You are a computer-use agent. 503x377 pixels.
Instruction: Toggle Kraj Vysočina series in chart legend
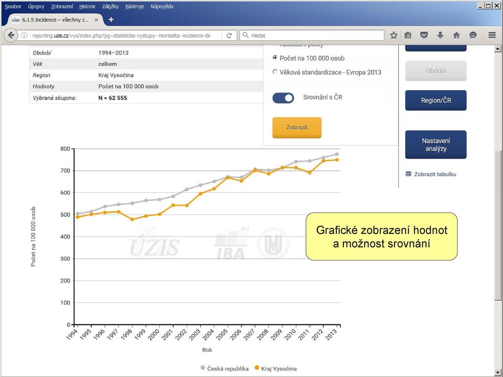point(275,368)
